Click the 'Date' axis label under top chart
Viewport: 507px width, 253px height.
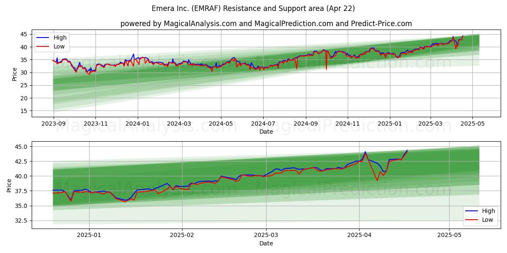pos(266,132)
